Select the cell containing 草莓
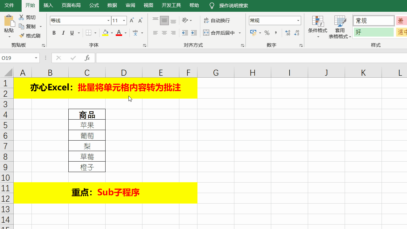The image size is (407, 229). point(87,156)
